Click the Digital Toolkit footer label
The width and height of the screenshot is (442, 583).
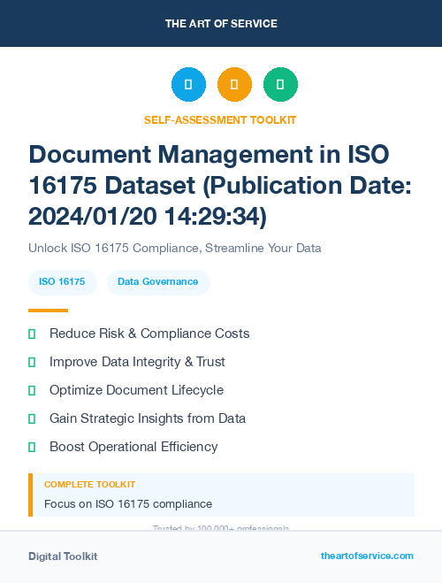(63, 556)
